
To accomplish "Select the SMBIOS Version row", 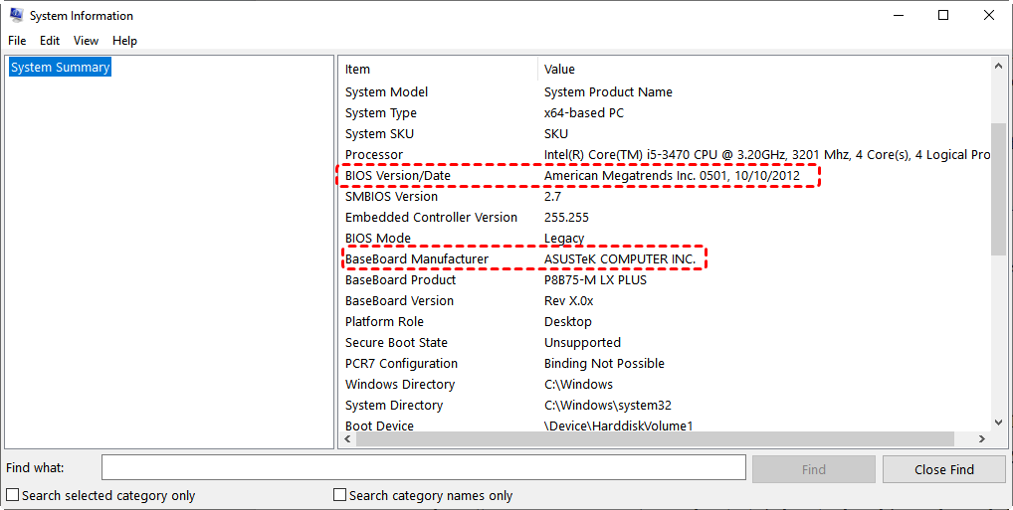I will (666, 196).
